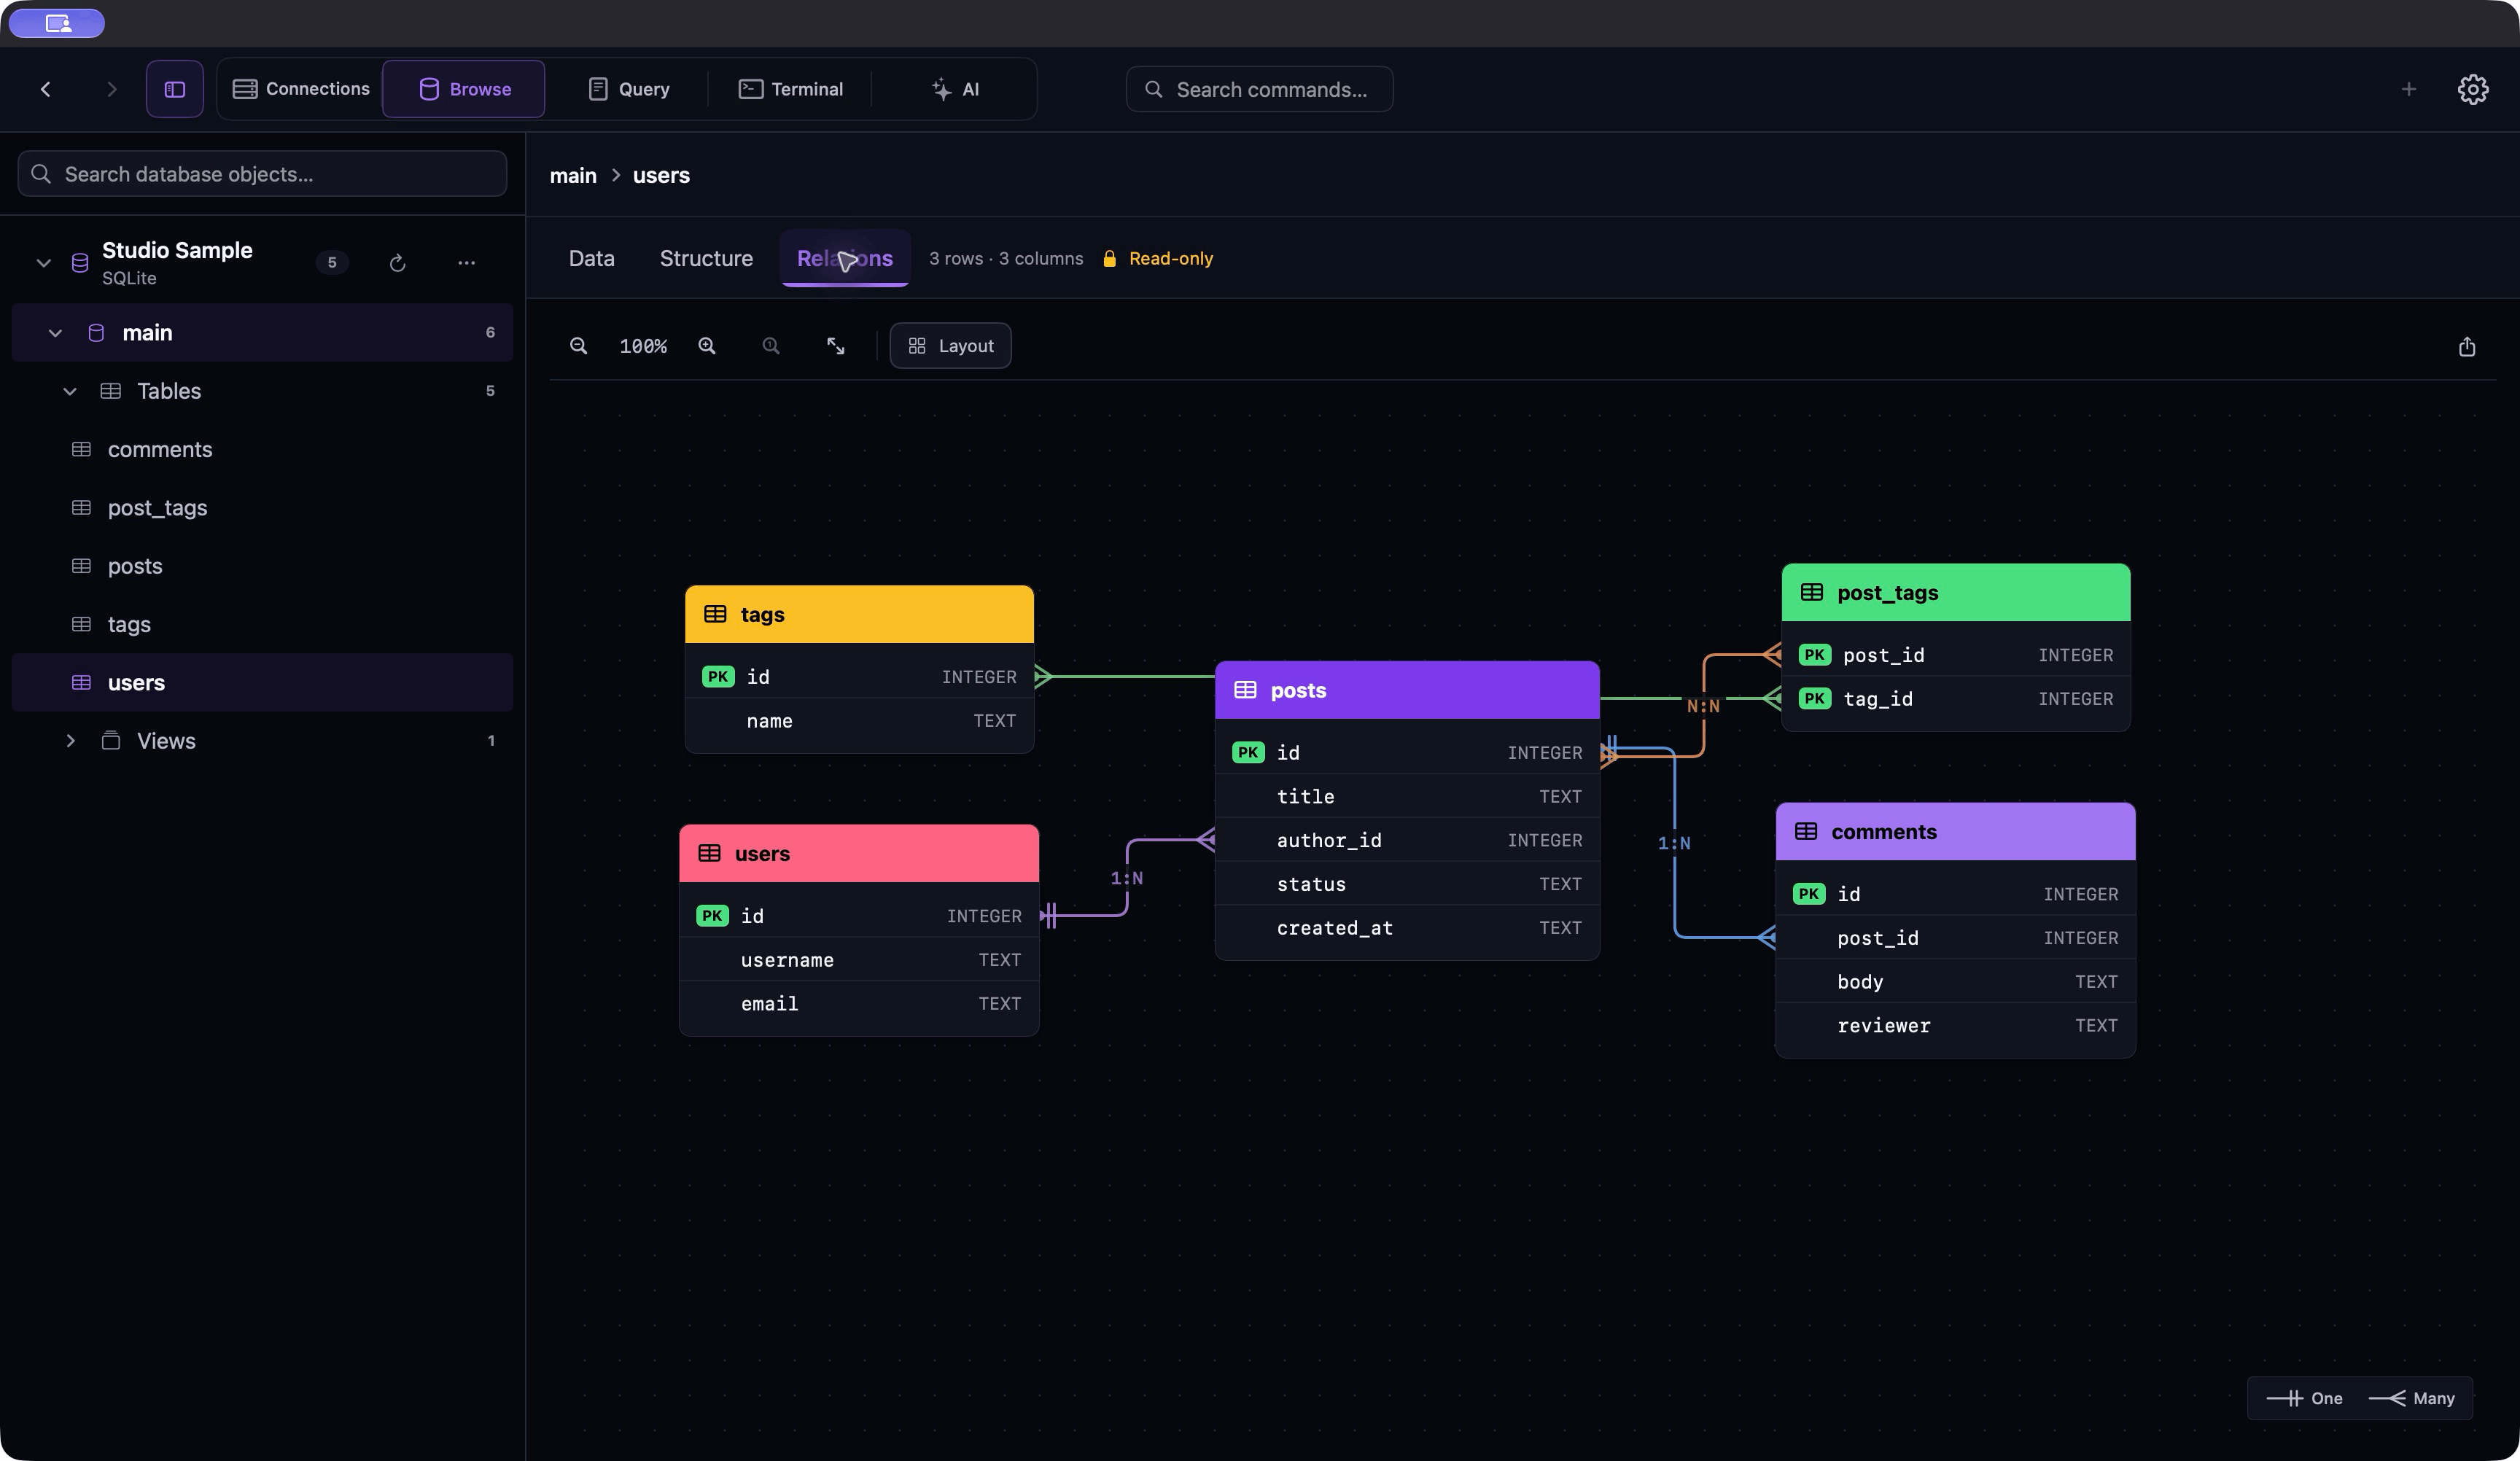Viewport: 2520px width, 1461px height.
Task: Fit diagram to view with expand arrows
Action: click(836, 346)
